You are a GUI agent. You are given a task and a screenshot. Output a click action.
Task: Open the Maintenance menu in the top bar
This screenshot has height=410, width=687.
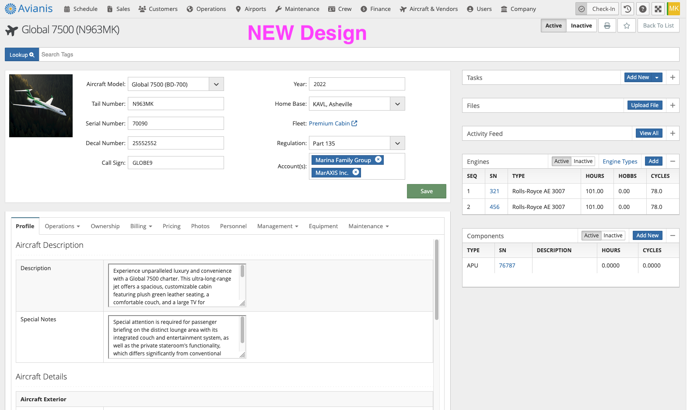[297, 9]
